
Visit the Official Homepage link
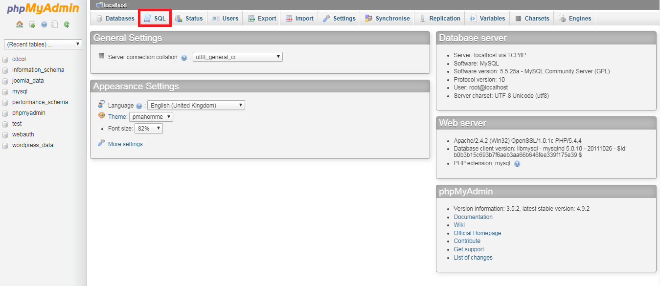(478, 233)
